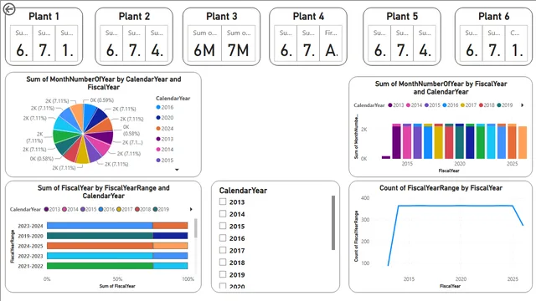Enable the 2016 CalendarYear filter
536x301 pixels.
[x=223, y=237]
